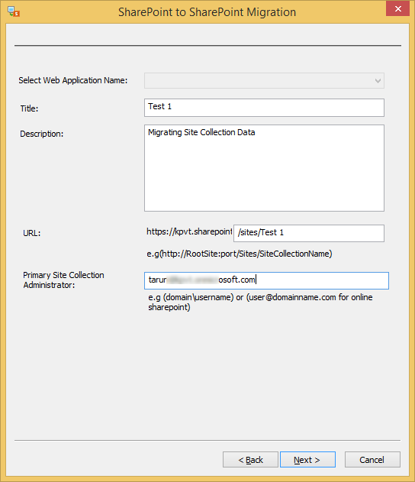Click the 'Description:' label

pos(42,134)
